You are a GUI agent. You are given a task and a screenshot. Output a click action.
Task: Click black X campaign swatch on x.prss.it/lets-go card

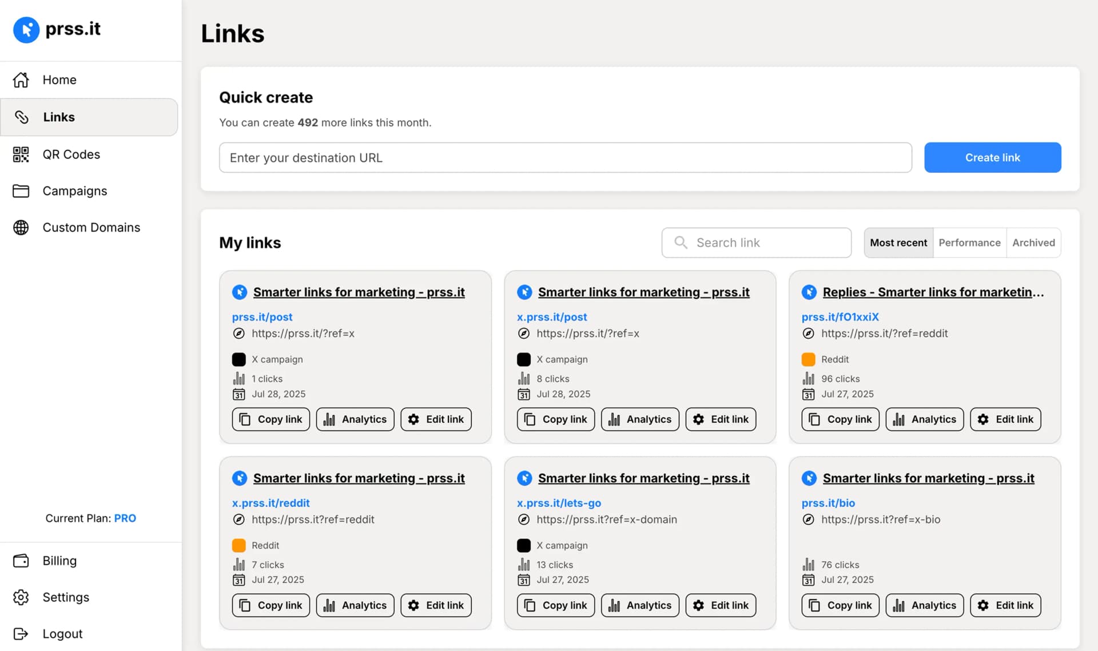tap(523, 546)
